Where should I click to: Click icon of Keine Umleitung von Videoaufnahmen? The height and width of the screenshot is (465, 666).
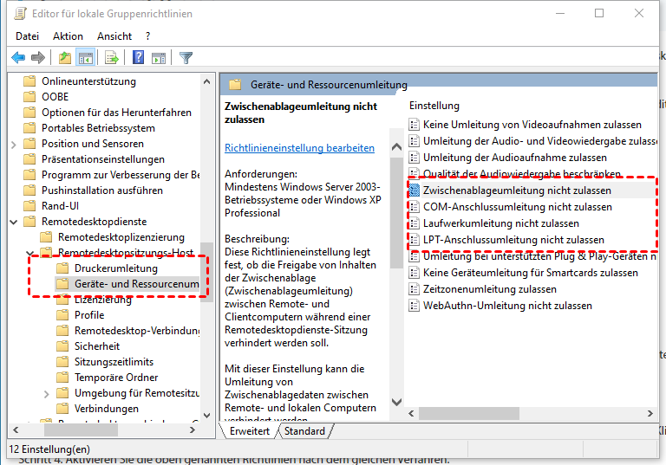(414, 125)
